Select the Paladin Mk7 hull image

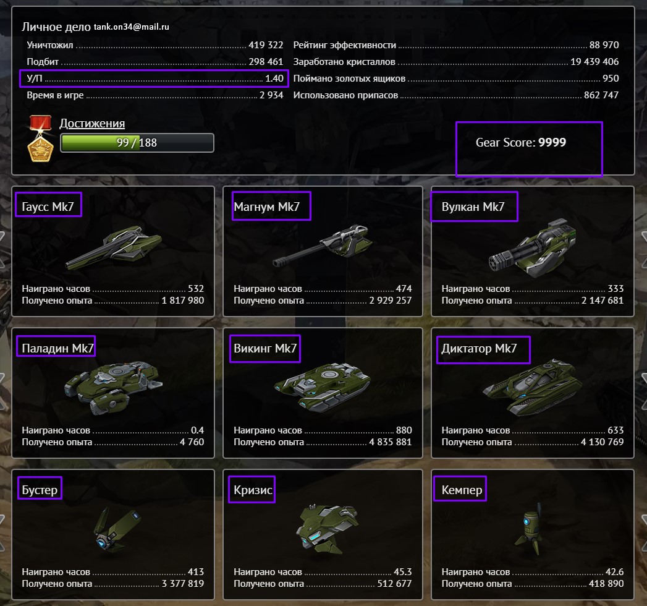pyautogui.click(x=114, y=388)
